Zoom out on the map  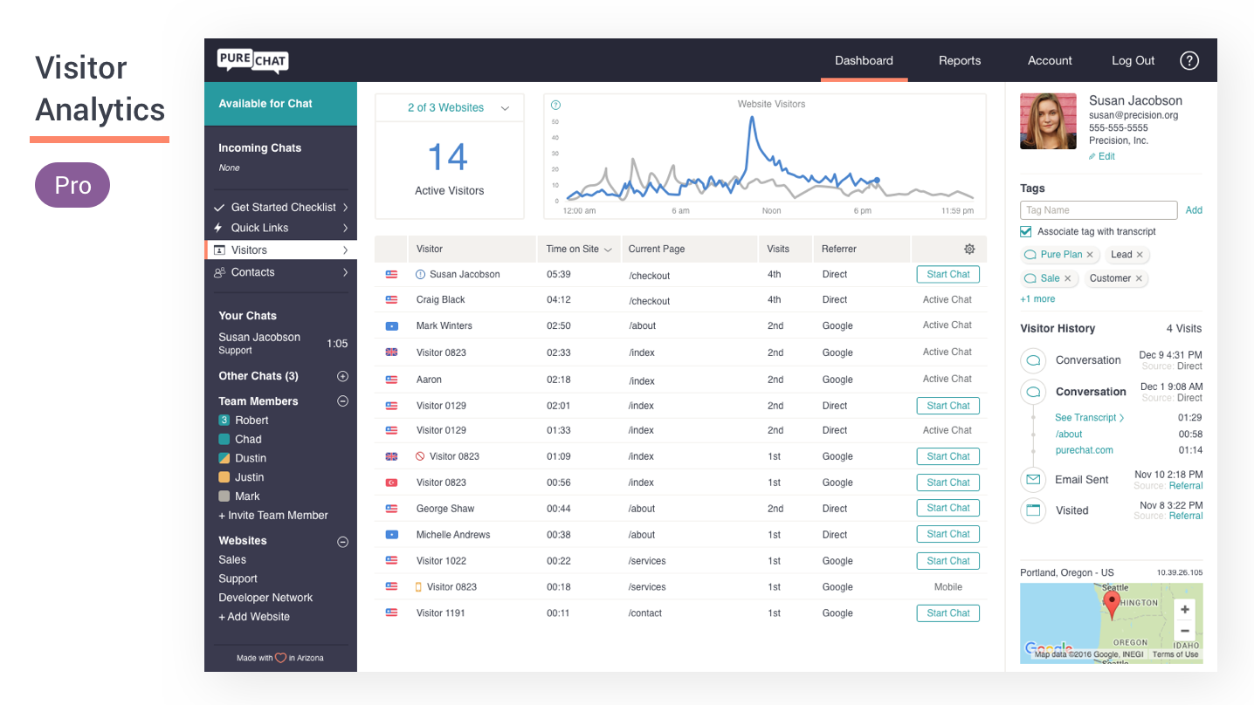(x=1184, y=631)
